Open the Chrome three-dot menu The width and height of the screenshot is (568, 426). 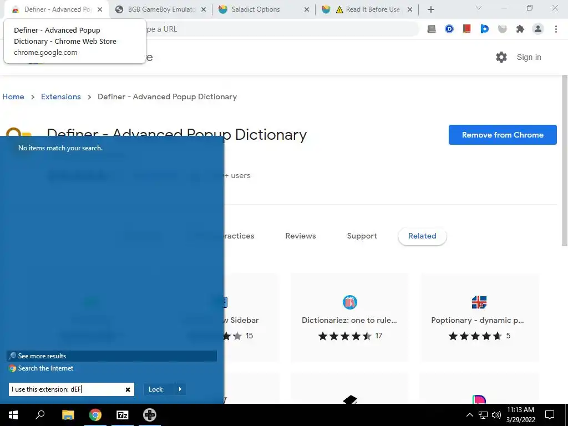(x=556, y=29)
